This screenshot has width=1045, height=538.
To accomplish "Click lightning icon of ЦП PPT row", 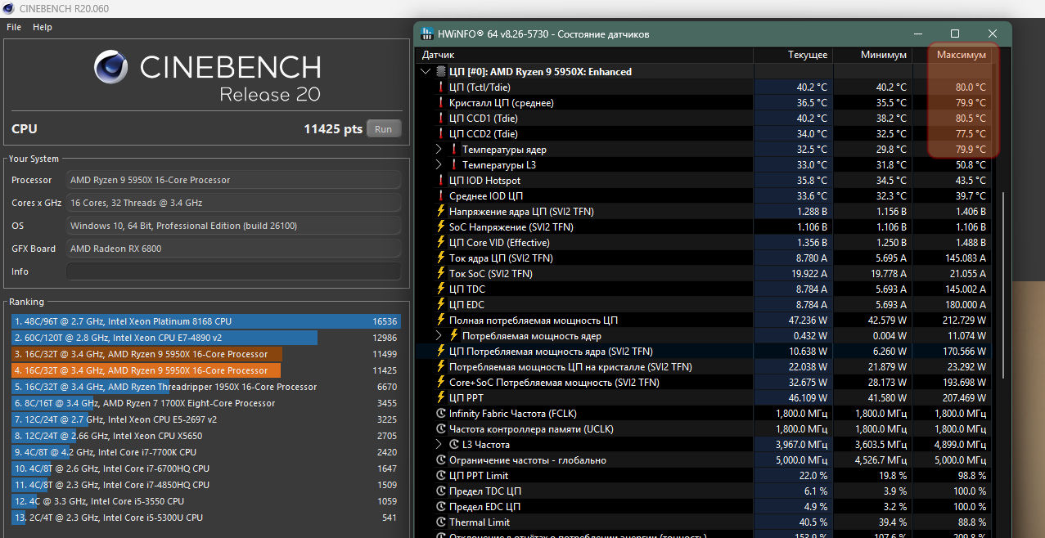I will click(441, 398).
